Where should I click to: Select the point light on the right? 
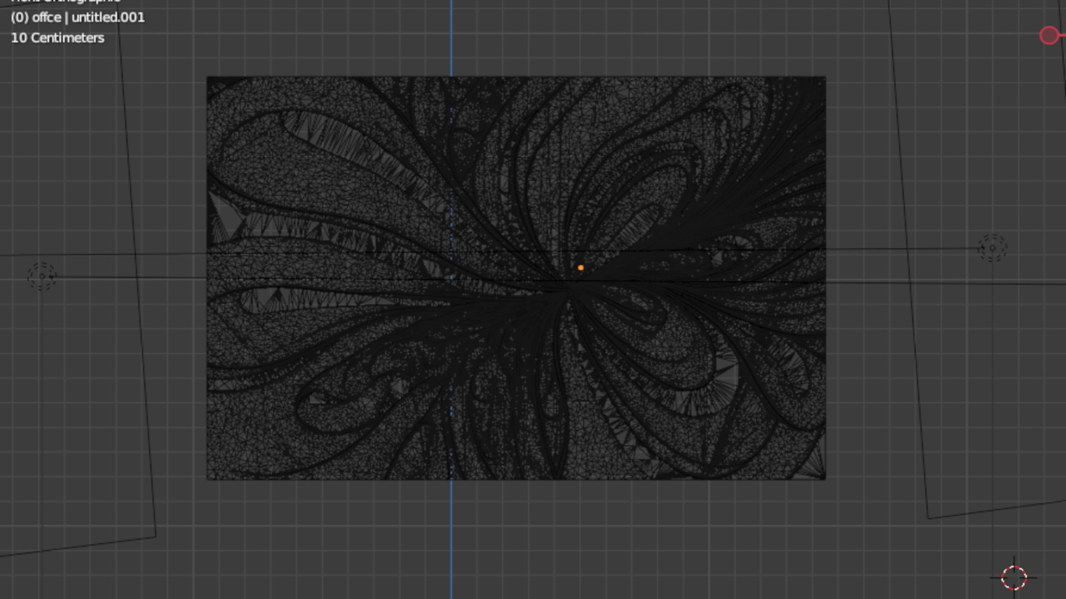992,248
